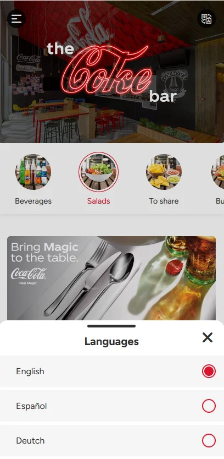Click the Salads label
This screenshot has width=224, height=459.
coord(98,201)
